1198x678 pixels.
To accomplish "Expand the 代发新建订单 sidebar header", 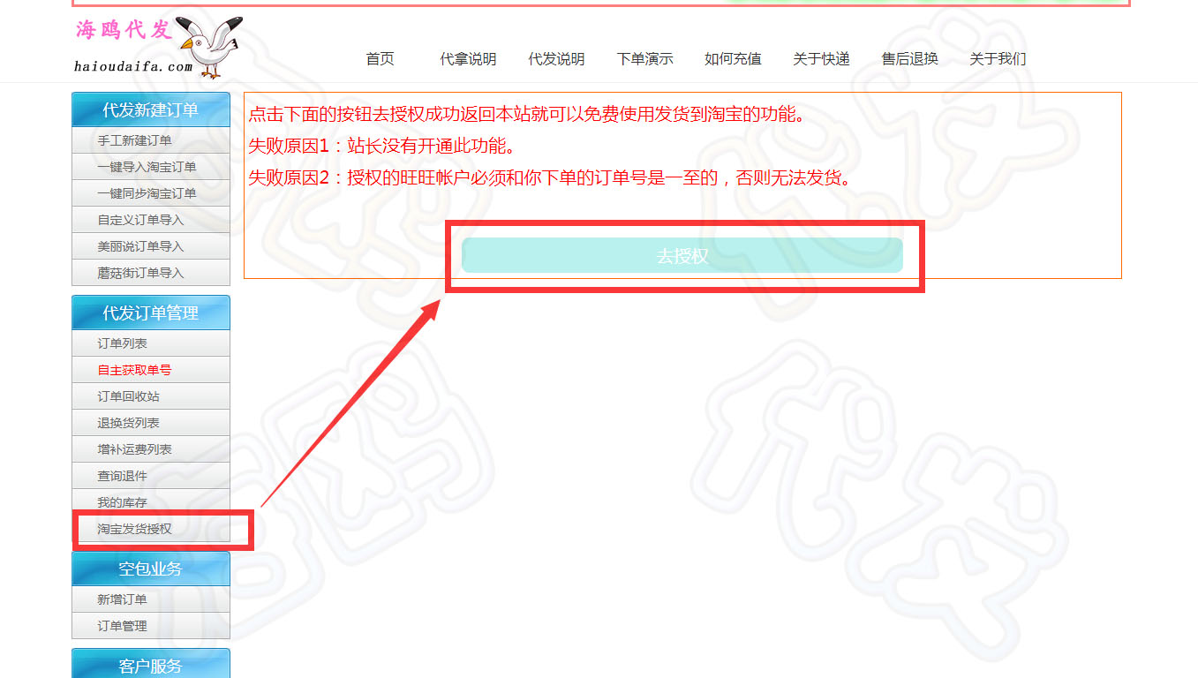I will (151, 109).
